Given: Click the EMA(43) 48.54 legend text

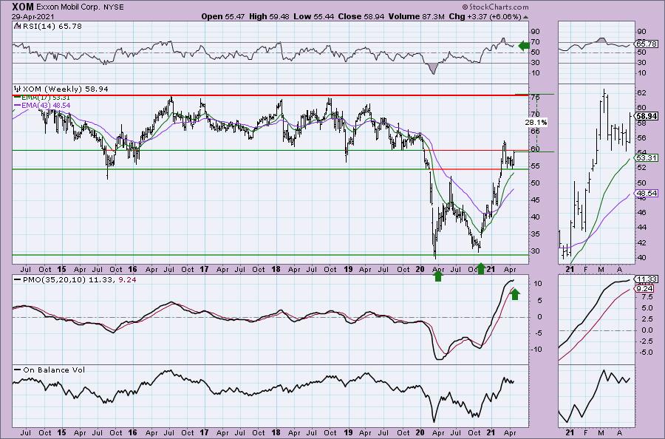Looking at the screenshot, I should tap(46, 105).
